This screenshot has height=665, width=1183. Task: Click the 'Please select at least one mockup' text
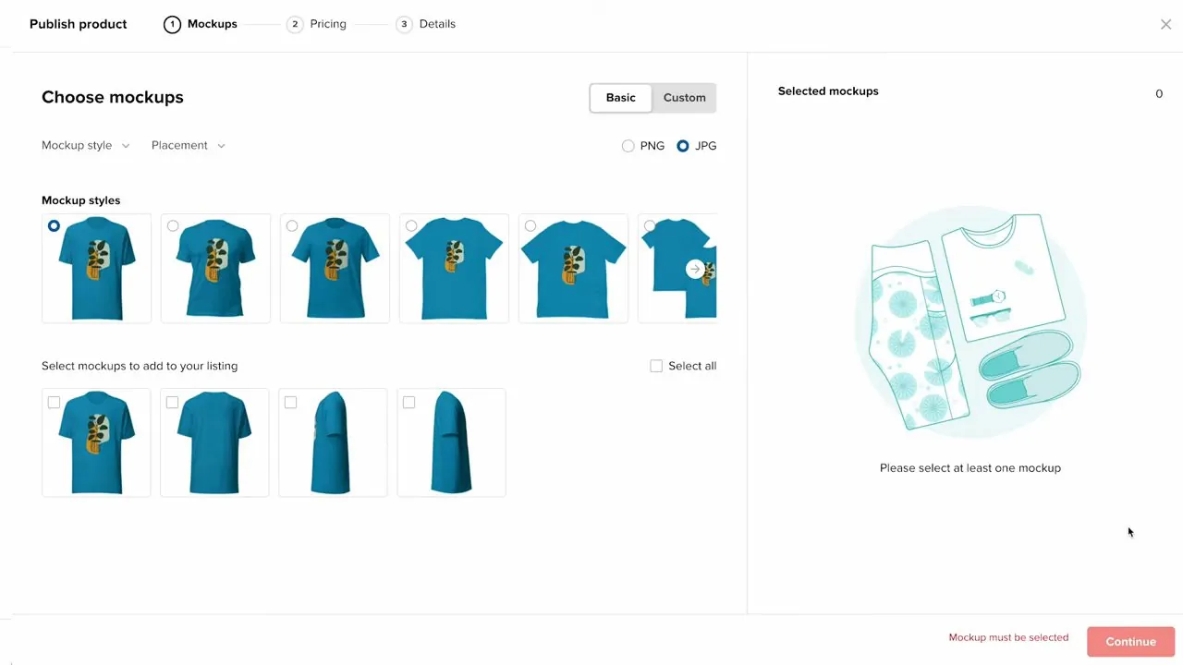[970, 468]
